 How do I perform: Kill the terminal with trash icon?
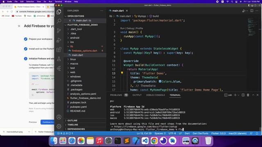click(248, 95)
